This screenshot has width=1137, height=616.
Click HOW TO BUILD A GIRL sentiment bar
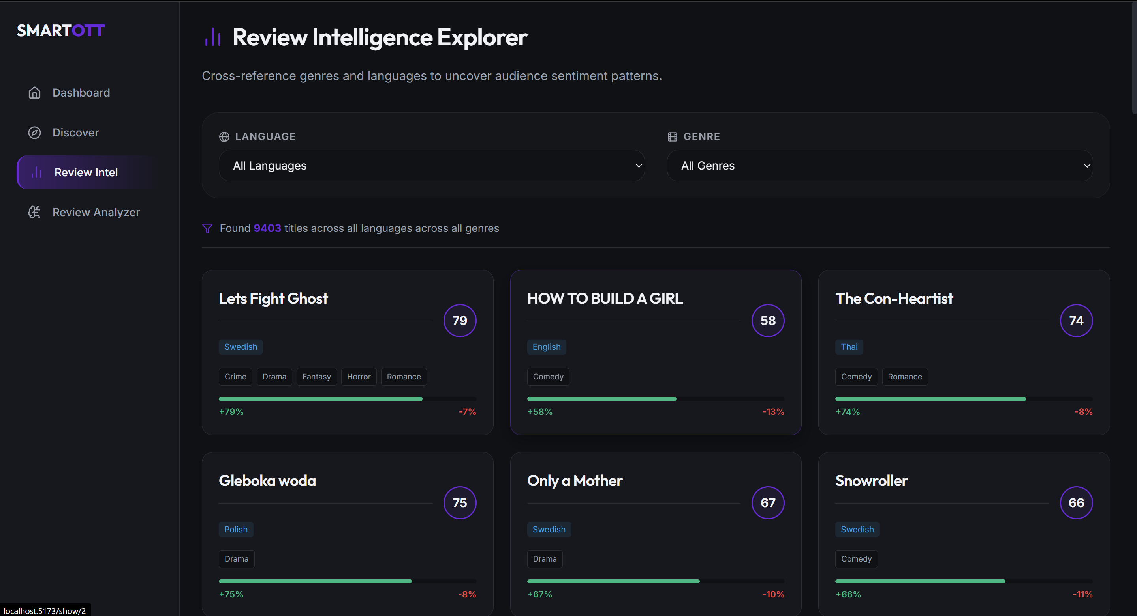pos(656,399)
